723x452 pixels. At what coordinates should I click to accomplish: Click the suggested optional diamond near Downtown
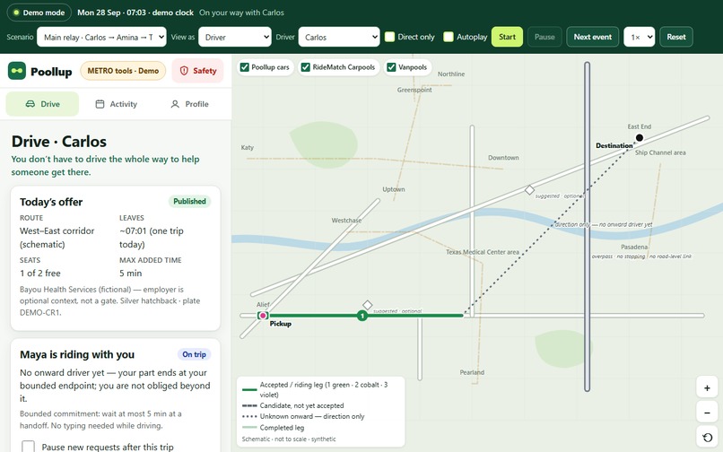click(529, 189)
